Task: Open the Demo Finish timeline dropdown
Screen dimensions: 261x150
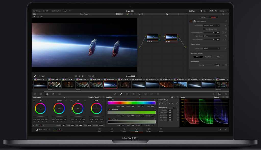Action: click(85, 14)
